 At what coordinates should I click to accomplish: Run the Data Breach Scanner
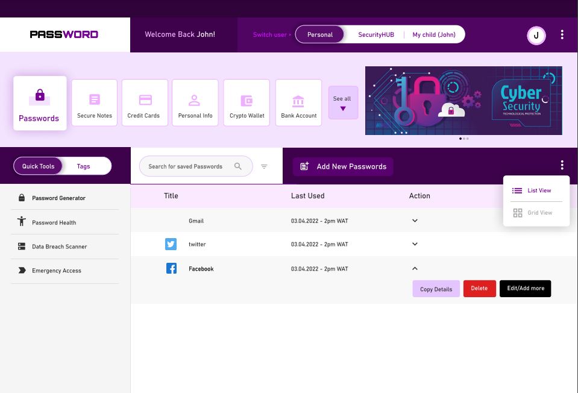(60, 246)
